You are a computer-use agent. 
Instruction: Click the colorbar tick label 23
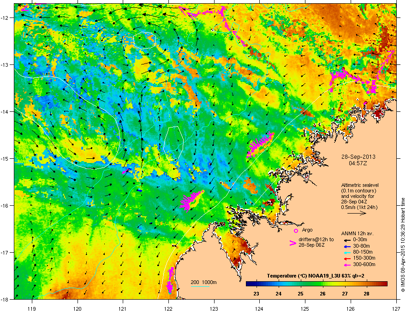(x=257, y=294)
